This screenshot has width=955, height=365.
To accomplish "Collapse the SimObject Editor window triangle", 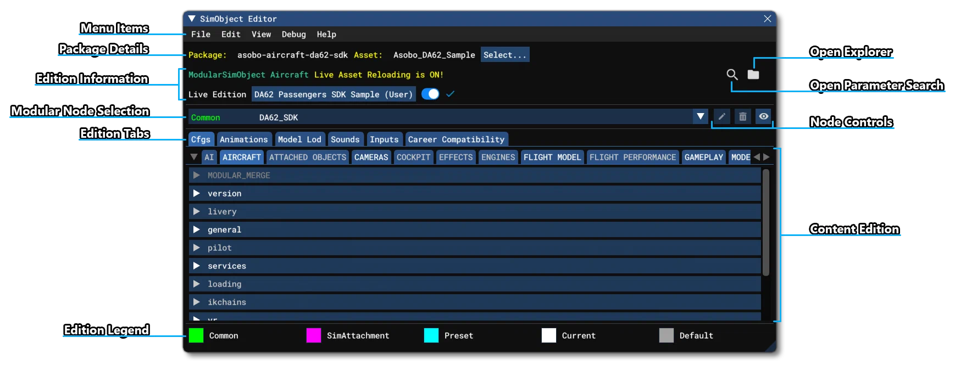I will tap(192, 19).
